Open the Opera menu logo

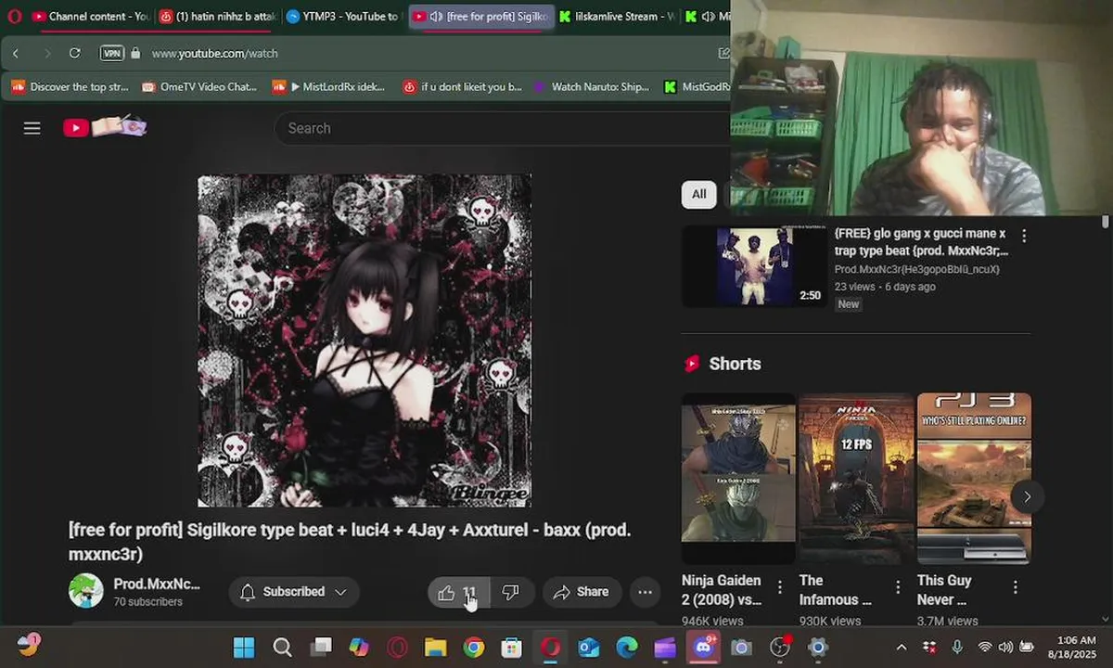pos(14,16)
